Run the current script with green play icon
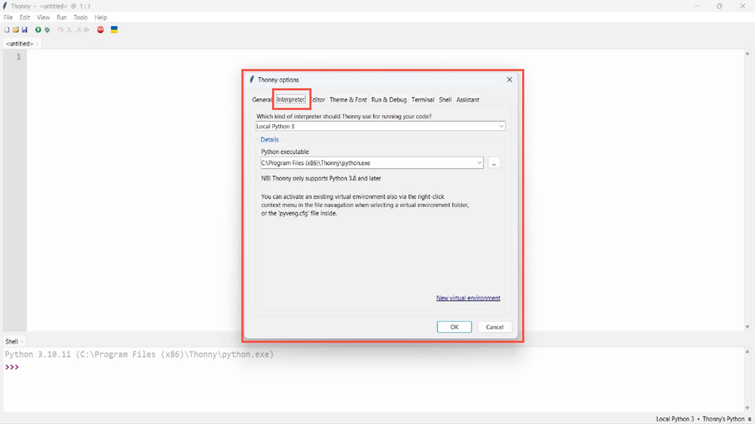The image size is (755, 424). tap(38, 30)
